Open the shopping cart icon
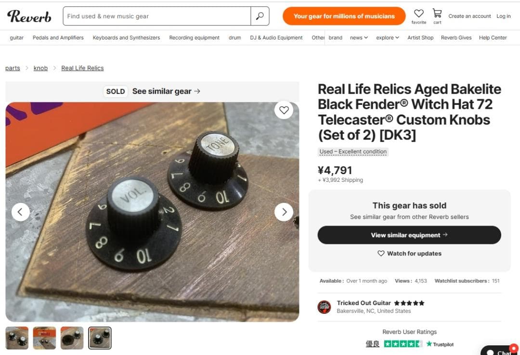The width and height of the screenshot is (520, 355). [x=437, y=13]
